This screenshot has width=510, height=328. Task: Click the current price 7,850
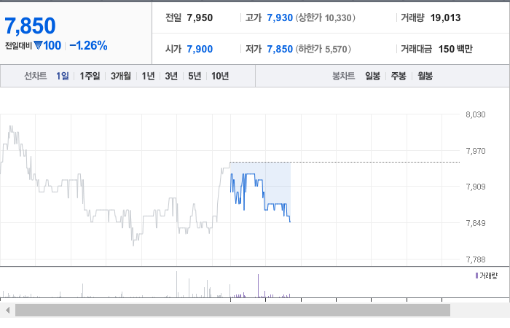30,26
